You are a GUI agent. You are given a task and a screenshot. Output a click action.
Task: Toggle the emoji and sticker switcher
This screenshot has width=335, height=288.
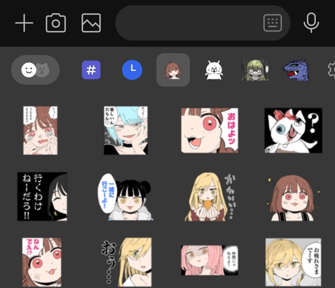pyautogui.click(x=35, y=70)
